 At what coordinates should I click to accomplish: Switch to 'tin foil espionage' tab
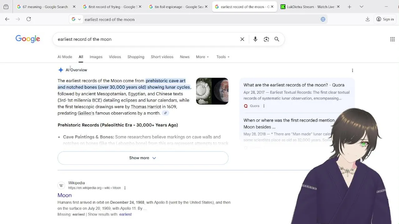click(176, 7)
